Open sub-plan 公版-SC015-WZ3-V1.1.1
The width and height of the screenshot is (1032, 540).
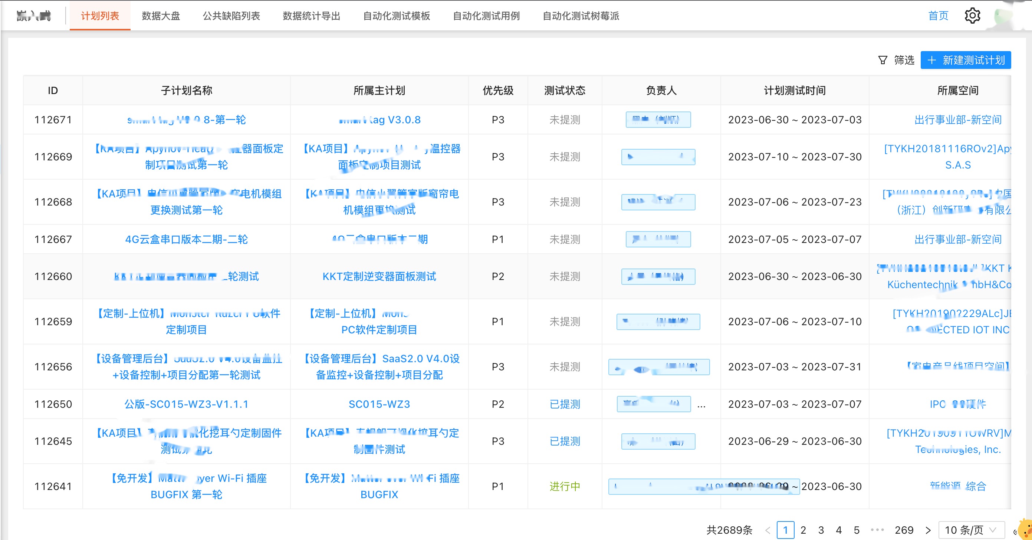pyautogui.click(x=186, y=404)
